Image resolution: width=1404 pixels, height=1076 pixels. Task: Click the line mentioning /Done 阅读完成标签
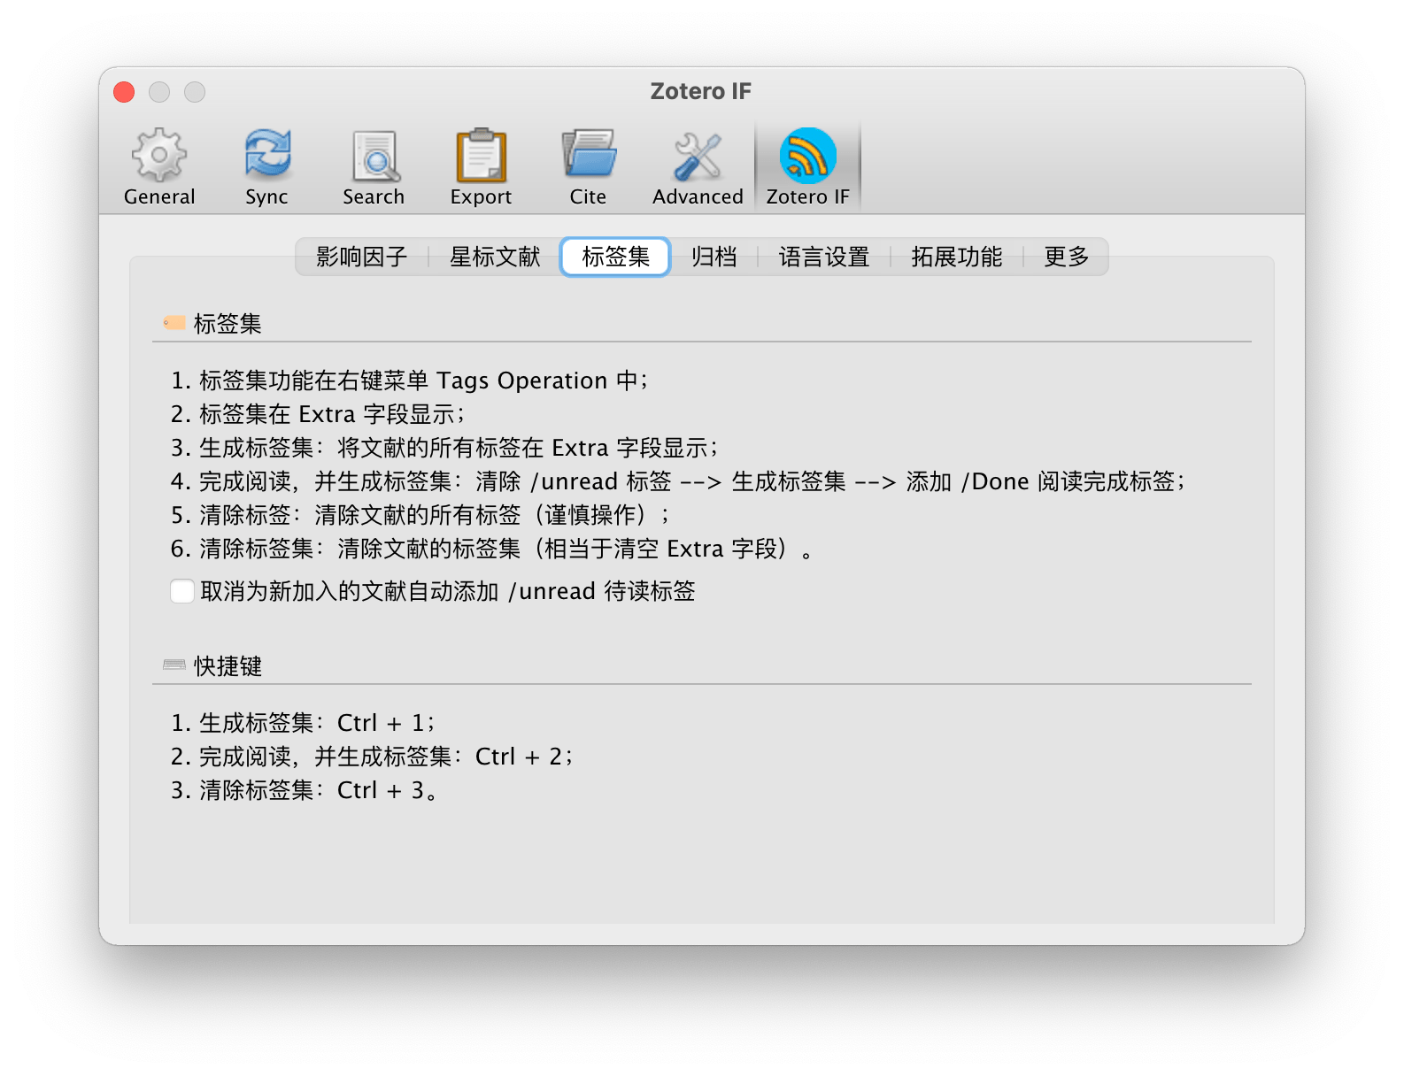[678, 481]
